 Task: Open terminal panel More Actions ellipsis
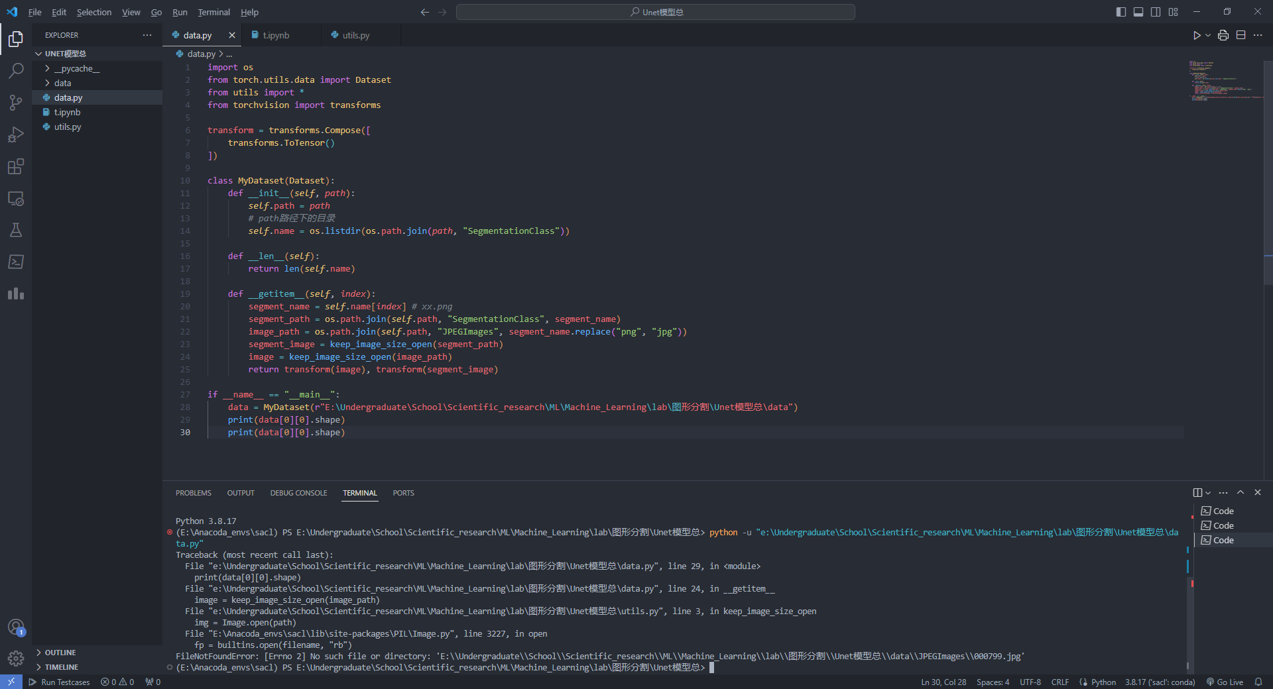pos(1223,492)
